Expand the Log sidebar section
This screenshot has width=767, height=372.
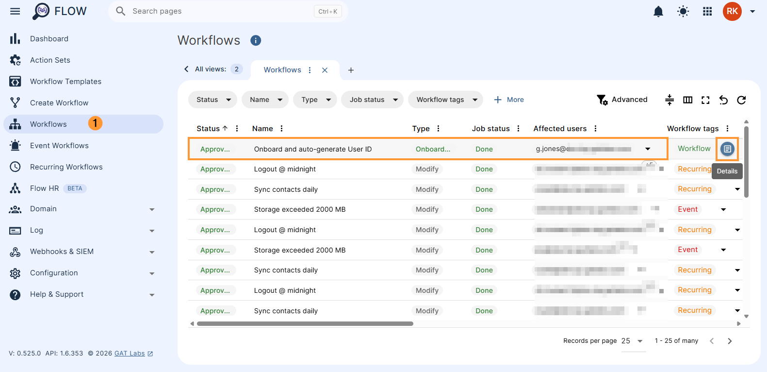[x=83, y=230]
